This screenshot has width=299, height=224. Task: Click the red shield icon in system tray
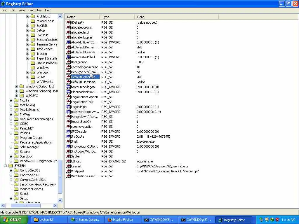coord(277,220)
